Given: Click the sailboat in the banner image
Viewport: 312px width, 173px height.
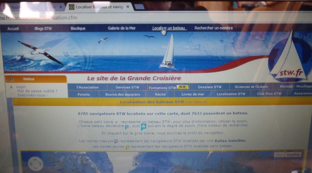Looking at the screenshot, I should [x=168, y=52].
